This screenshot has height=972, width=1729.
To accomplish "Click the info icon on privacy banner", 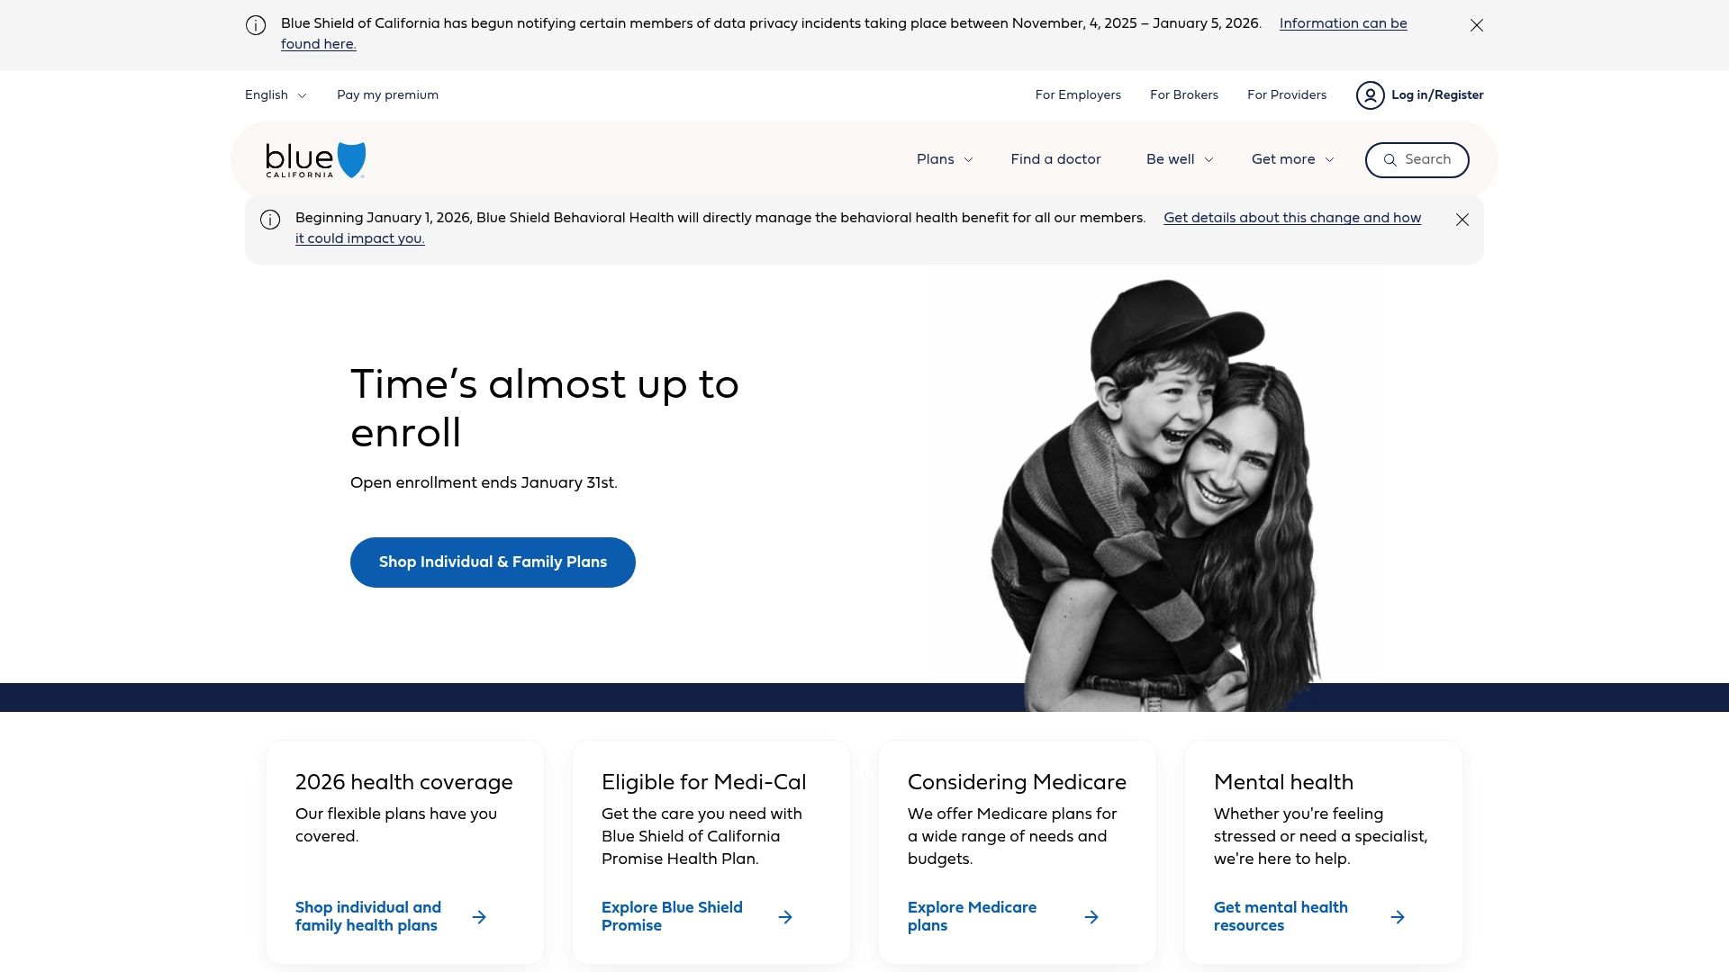I will click(256, 25).
